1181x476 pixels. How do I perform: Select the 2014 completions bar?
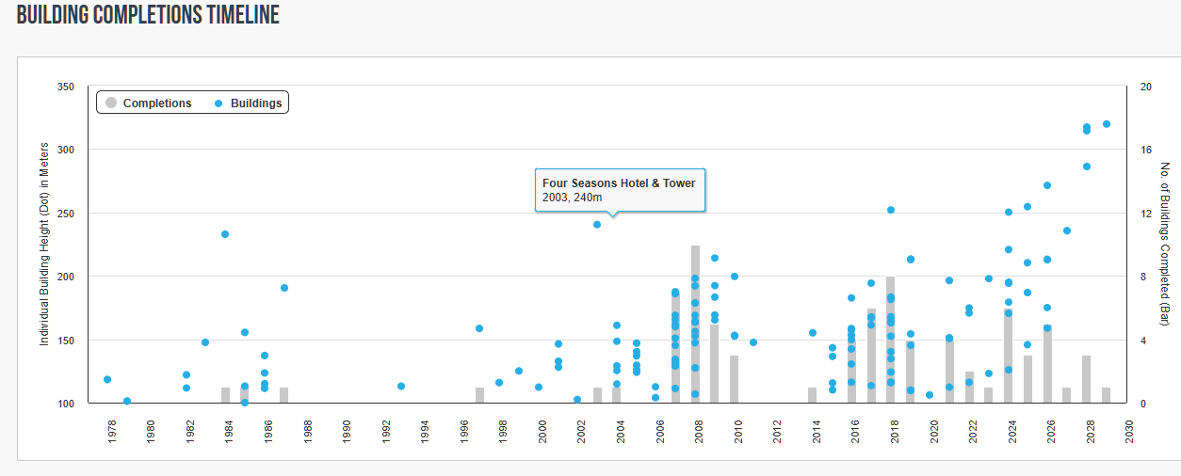813,395
